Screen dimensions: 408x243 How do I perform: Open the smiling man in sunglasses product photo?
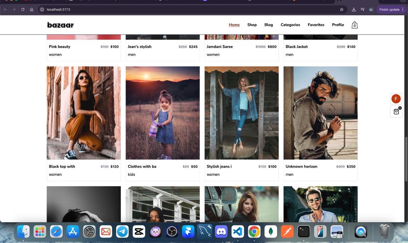click(x=321, y=204)
